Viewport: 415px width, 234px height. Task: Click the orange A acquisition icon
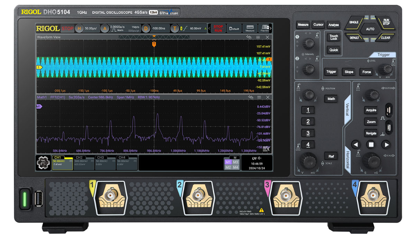click(105, 28)
